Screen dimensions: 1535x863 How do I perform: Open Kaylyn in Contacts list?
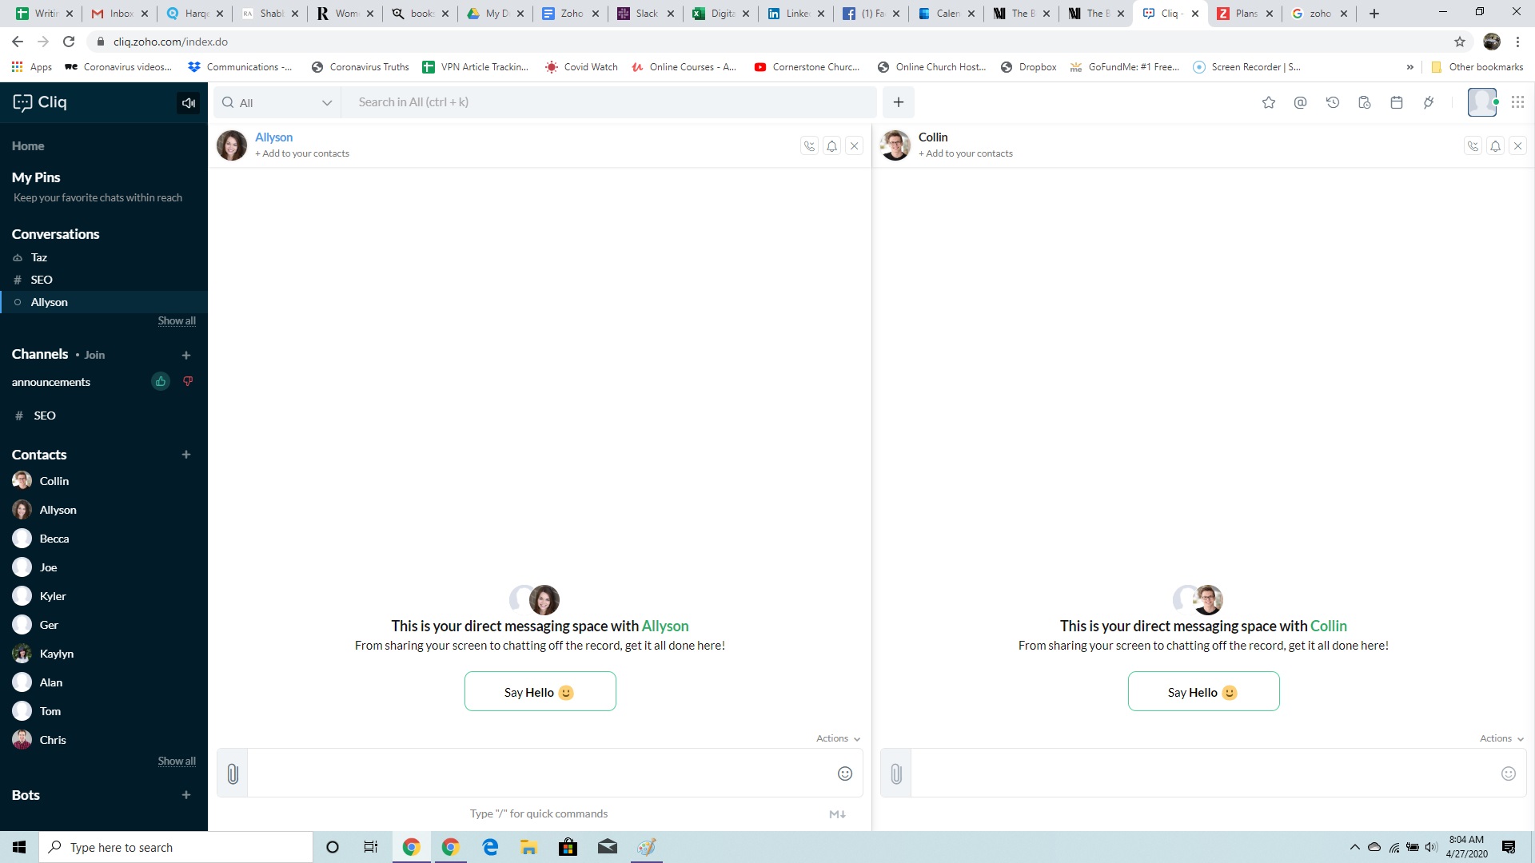tap(104, 654)
